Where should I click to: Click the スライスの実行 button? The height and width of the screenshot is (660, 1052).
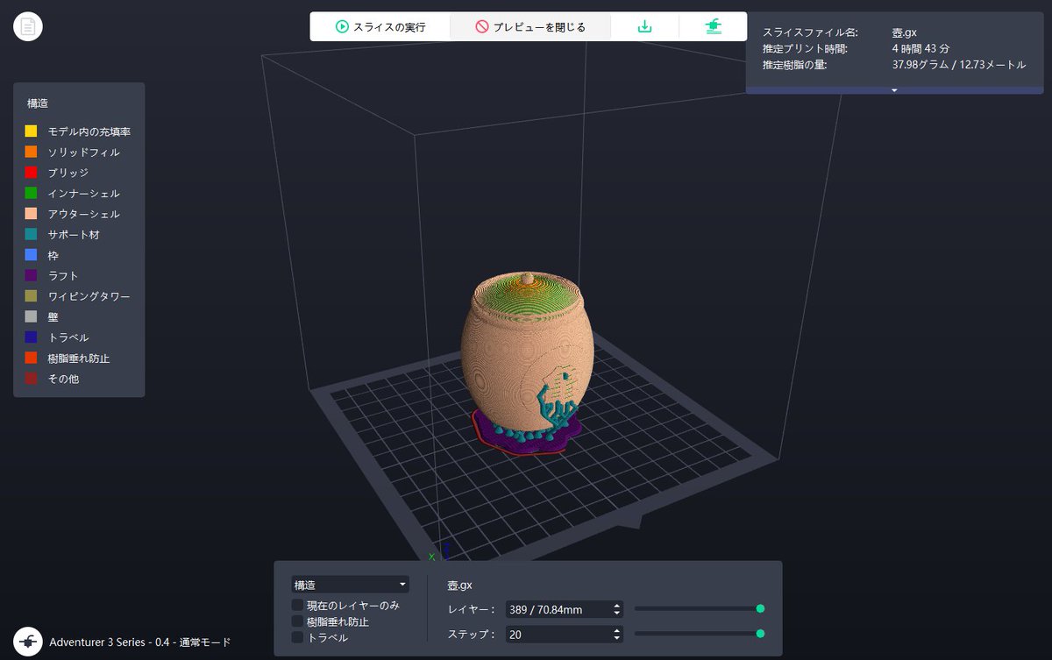(x=379, y=26)
